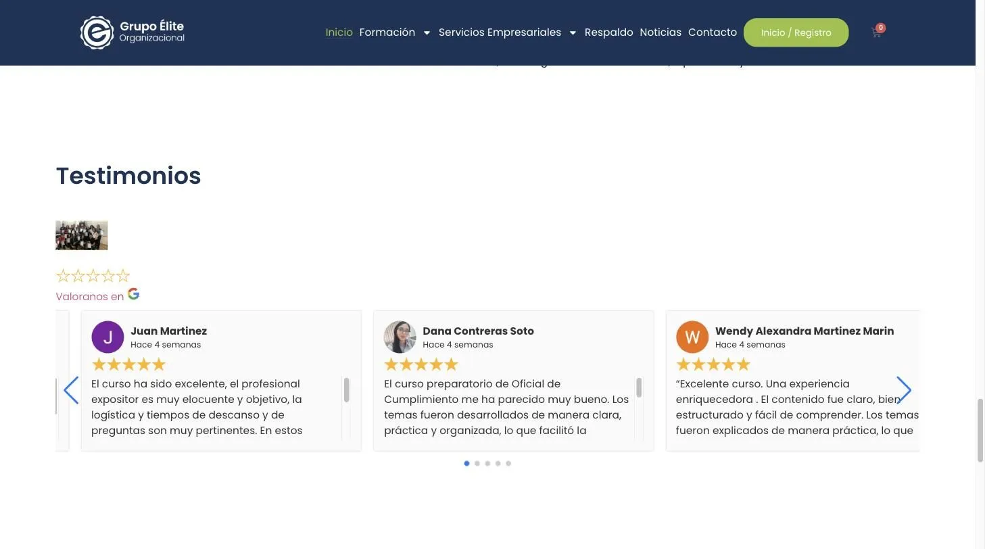Click 'Hace 4 semanas' under Wendy Alexandra
Image resolution: width=985 pixels, height=549 pixels.
click(x=750, y=345)
